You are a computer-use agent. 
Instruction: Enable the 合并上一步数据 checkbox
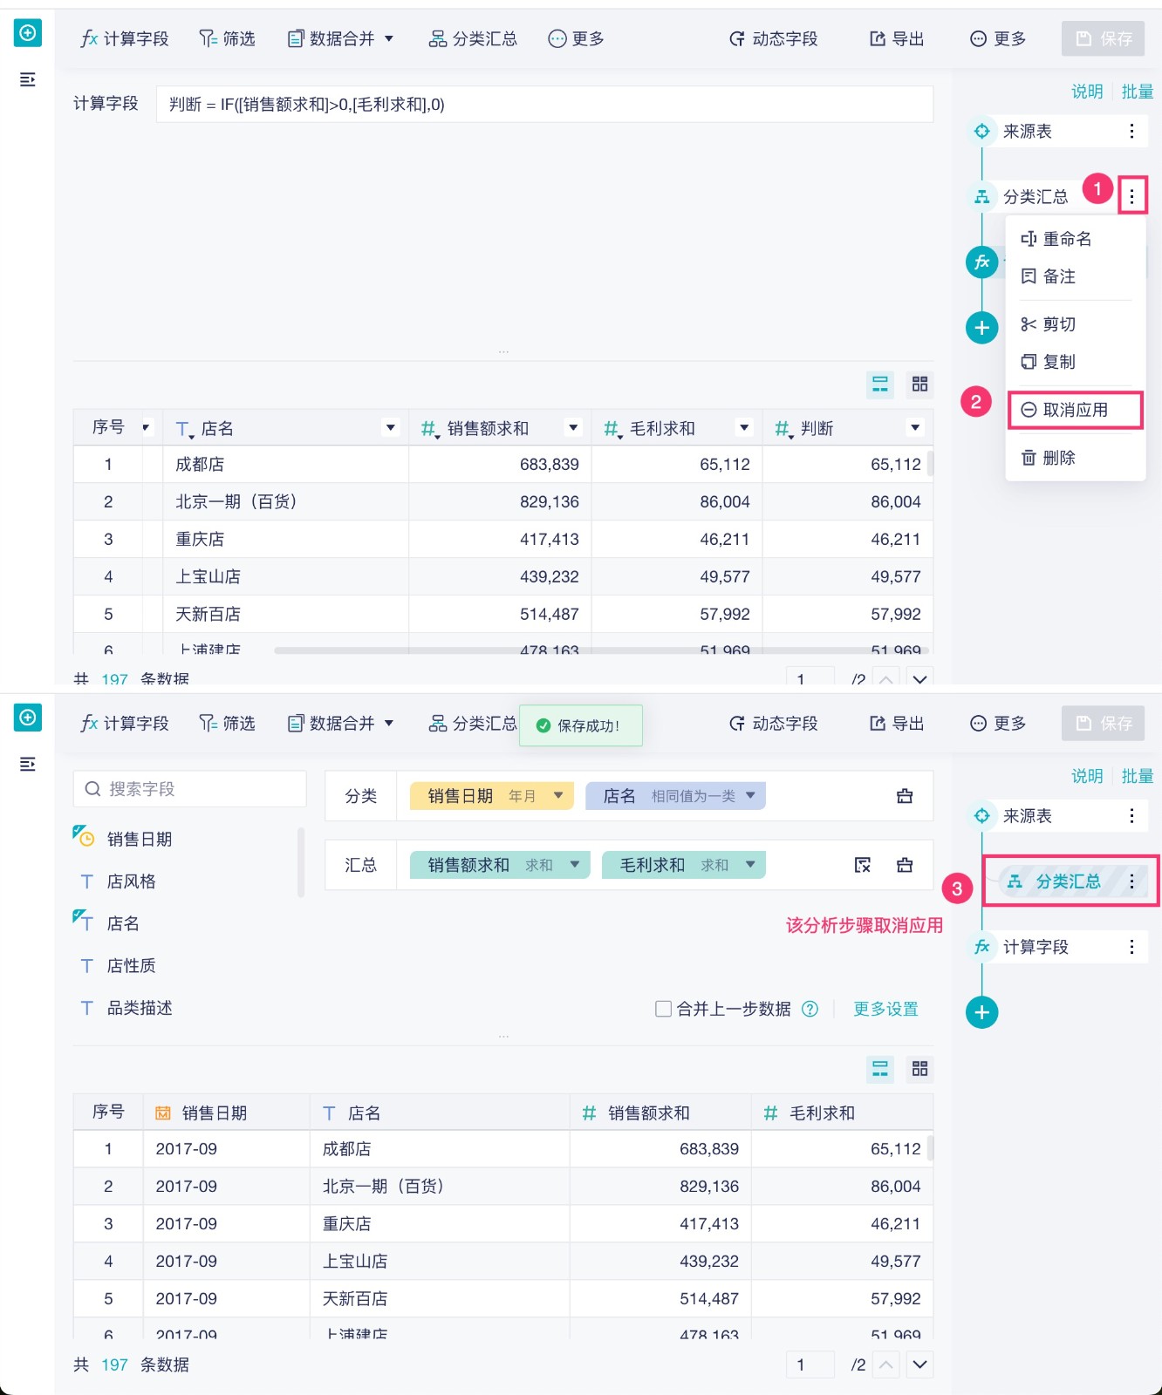[663, 1009]
